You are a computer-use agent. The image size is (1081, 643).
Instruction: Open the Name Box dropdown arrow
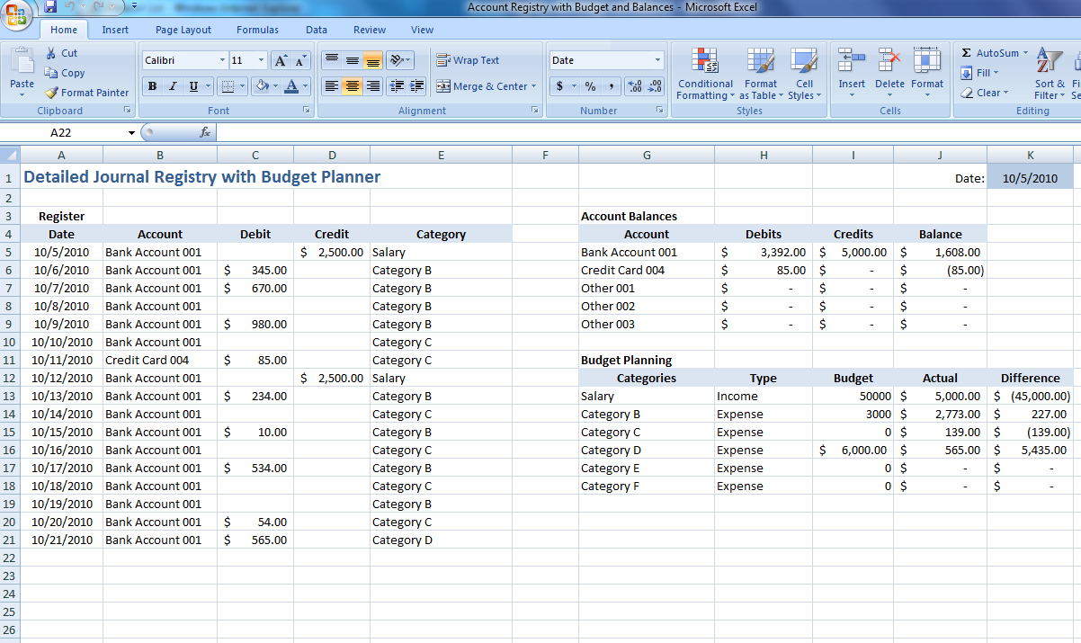[131, 132]
